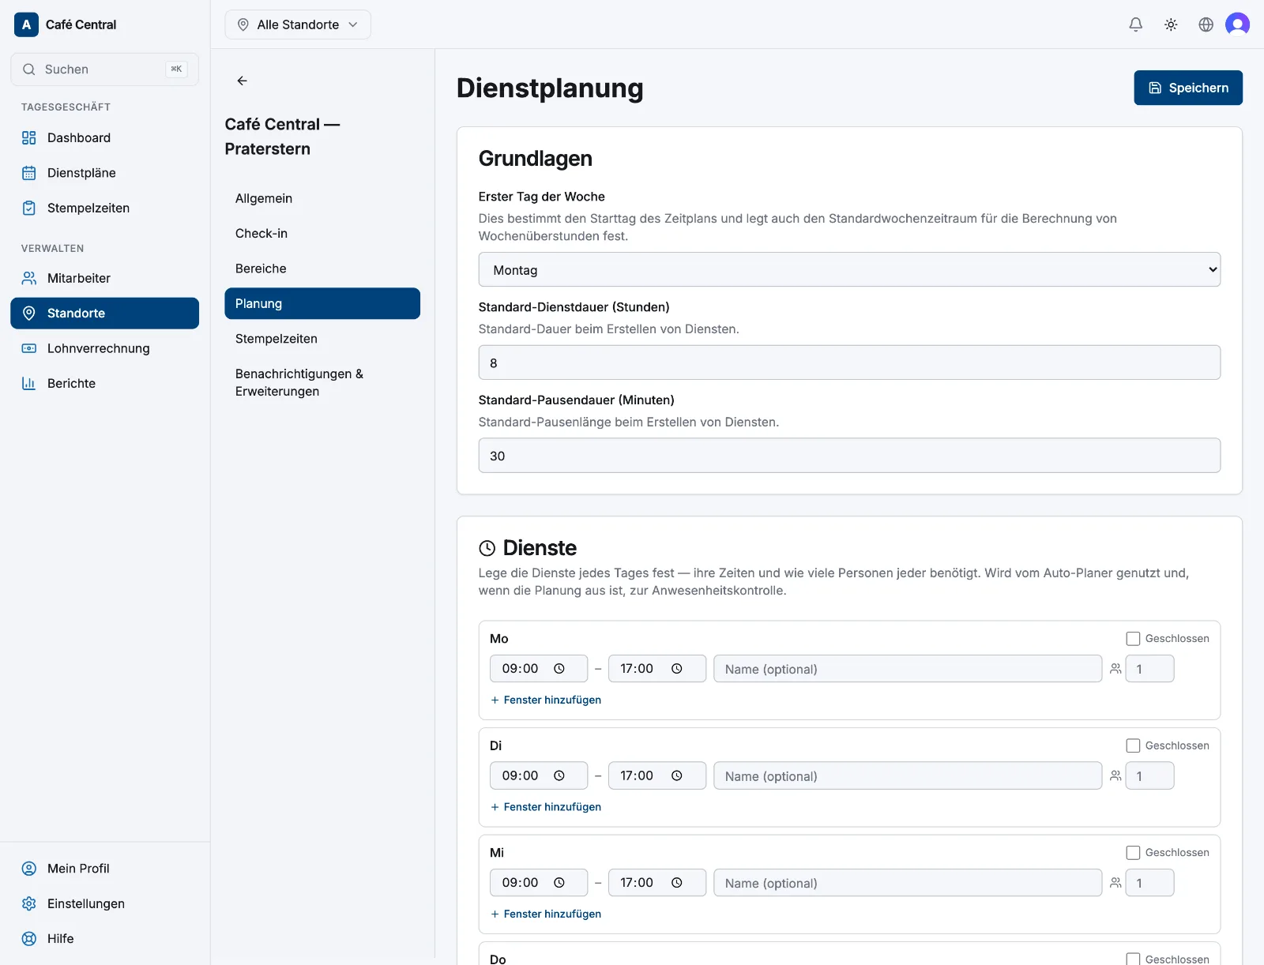Image resolution: width=1264 pixels, height=965 pixels.
Task: Click Mi staff count field
Action: click(1149, 883)
